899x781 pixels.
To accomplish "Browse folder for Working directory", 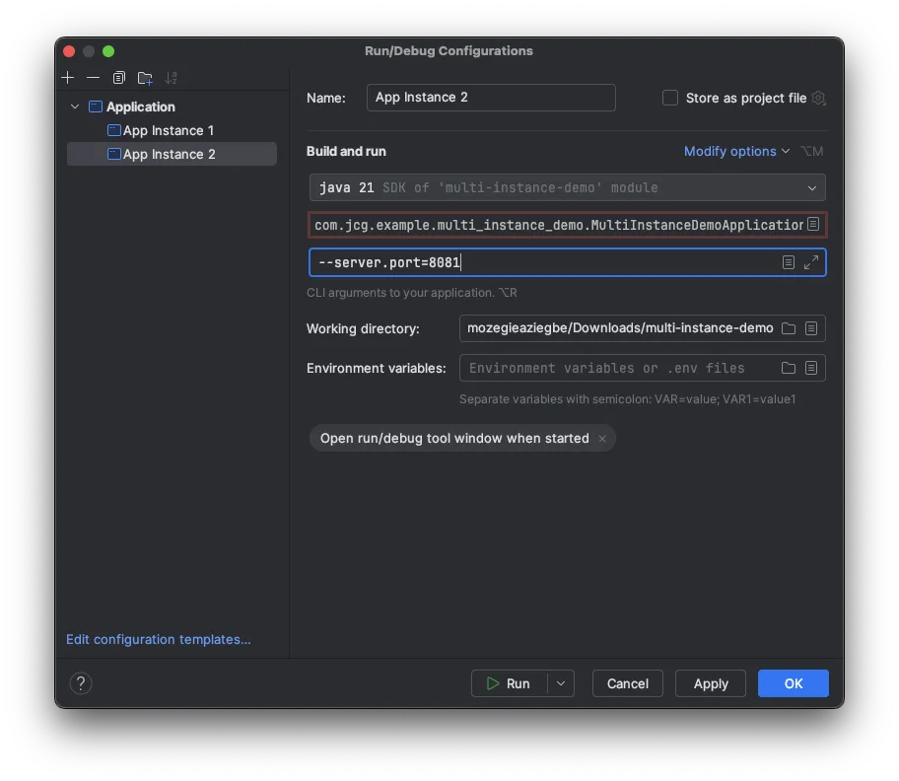I will point(789,328).
